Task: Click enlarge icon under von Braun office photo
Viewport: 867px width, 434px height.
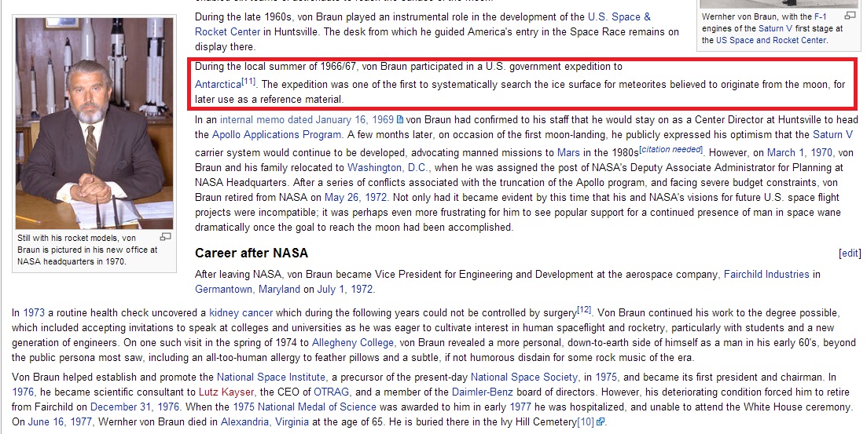Action: click(x=165, y=237)
